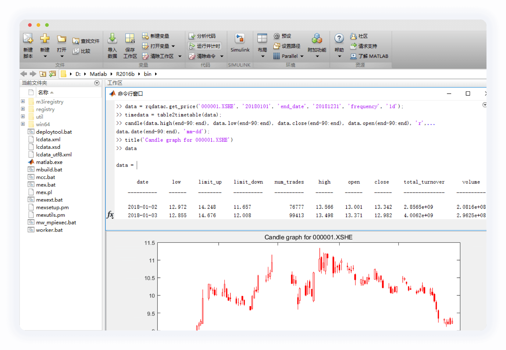Image resolution: width=506 pixels, height=350 pixels.
Task: Click the New Script (新建脚本) icon
Action: click(28, 39)
